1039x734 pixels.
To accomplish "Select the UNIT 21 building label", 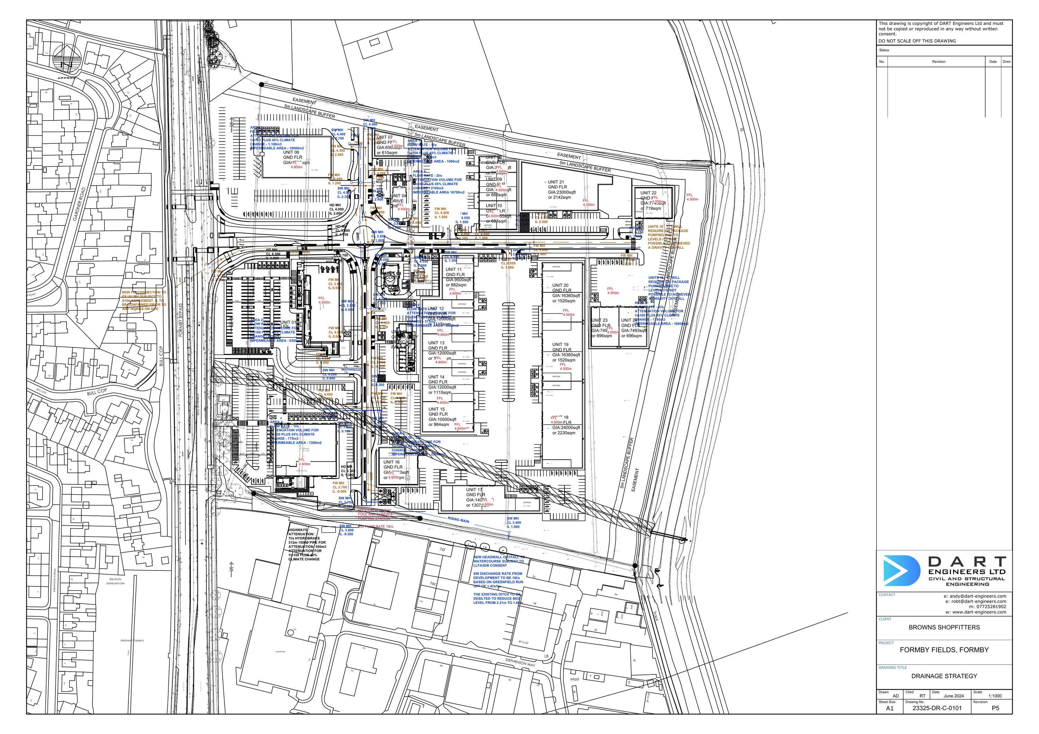I will point(556,182).
